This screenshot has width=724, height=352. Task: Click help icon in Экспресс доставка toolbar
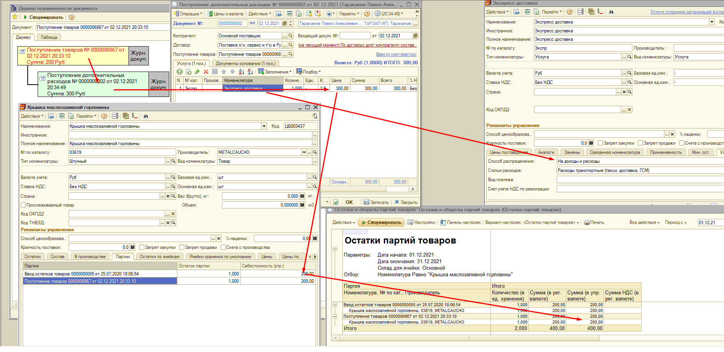[570, 12]
